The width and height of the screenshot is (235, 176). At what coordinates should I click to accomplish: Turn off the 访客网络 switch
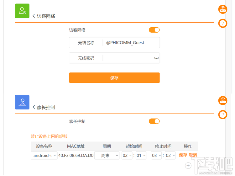click(154, 30)
